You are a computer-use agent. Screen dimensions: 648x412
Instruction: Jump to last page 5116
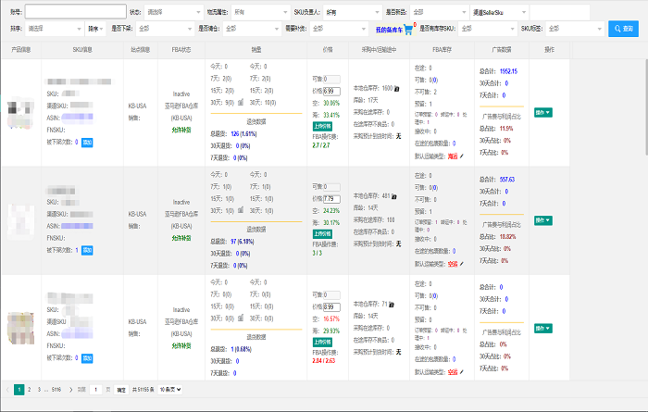click(56, 389)
